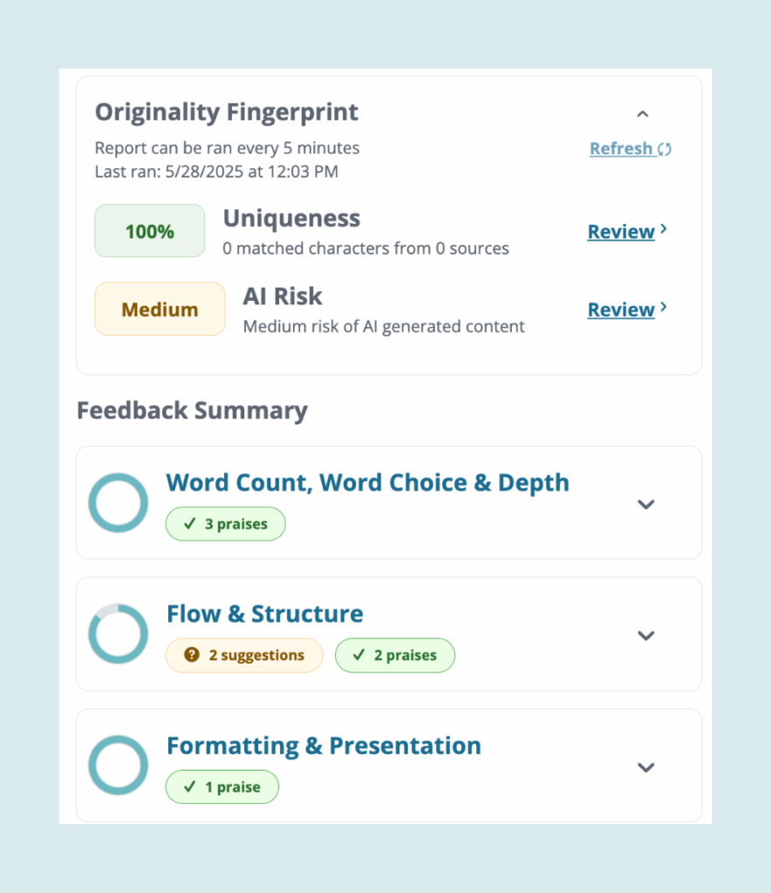771x893 pixels.
Task: Open the Review page for AI Risk
Action: pos(621,310)
